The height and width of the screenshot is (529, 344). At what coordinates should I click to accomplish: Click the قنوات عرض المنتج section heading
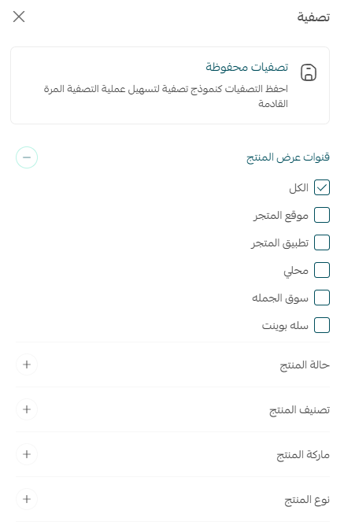[x=288, y=157]
